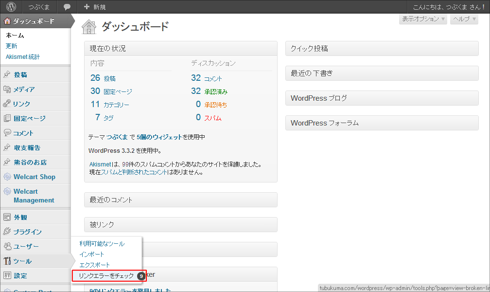Viewport: 490px width, 292px height.
Task: Expand the 最近の下書き panel
Action: [382, 73]
